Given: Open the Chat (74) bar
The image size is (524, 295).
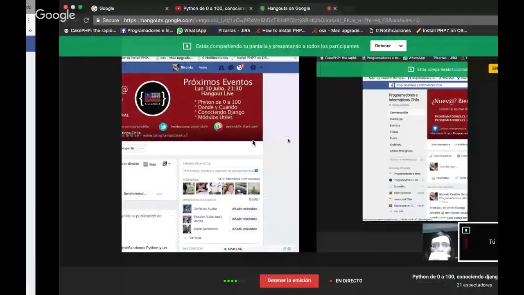Looking at the screenshot, I should (x=233, y=249).
